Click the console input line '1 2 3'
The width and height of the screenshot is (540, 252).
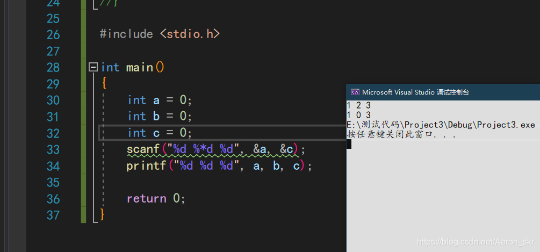tap(358, 105)
